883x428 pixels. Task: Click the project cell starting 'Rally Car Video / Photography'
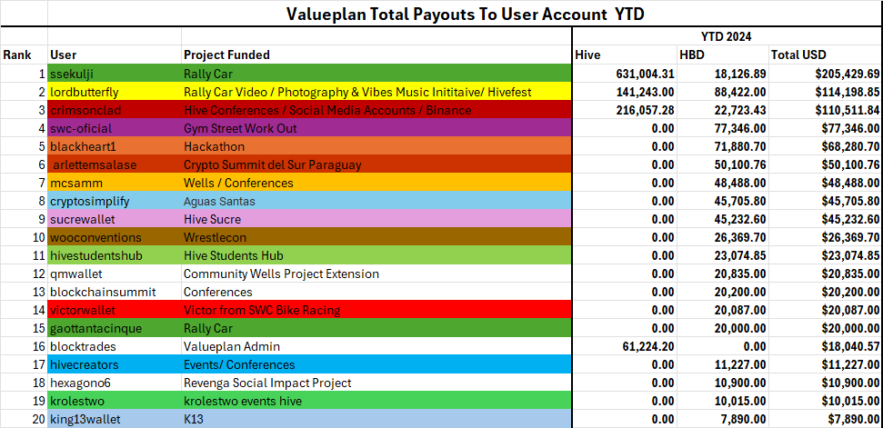[x=376, y=92]
